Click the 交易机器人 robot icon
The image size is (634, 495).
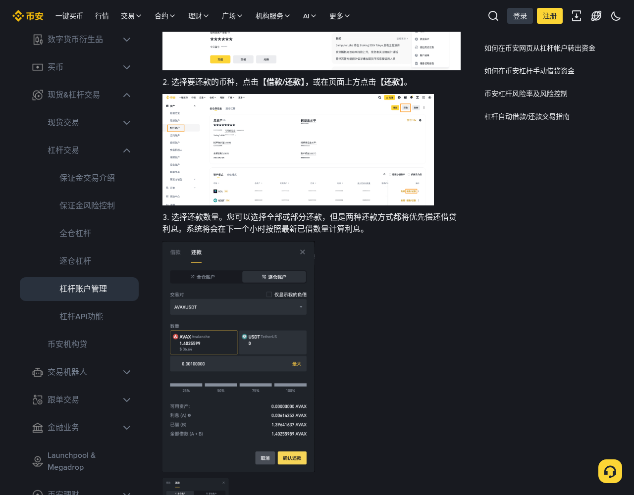pyautogui.click(x=38, y=372)
